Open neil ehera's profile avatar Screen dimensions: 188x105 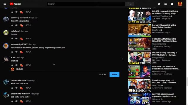click(6, 32)
